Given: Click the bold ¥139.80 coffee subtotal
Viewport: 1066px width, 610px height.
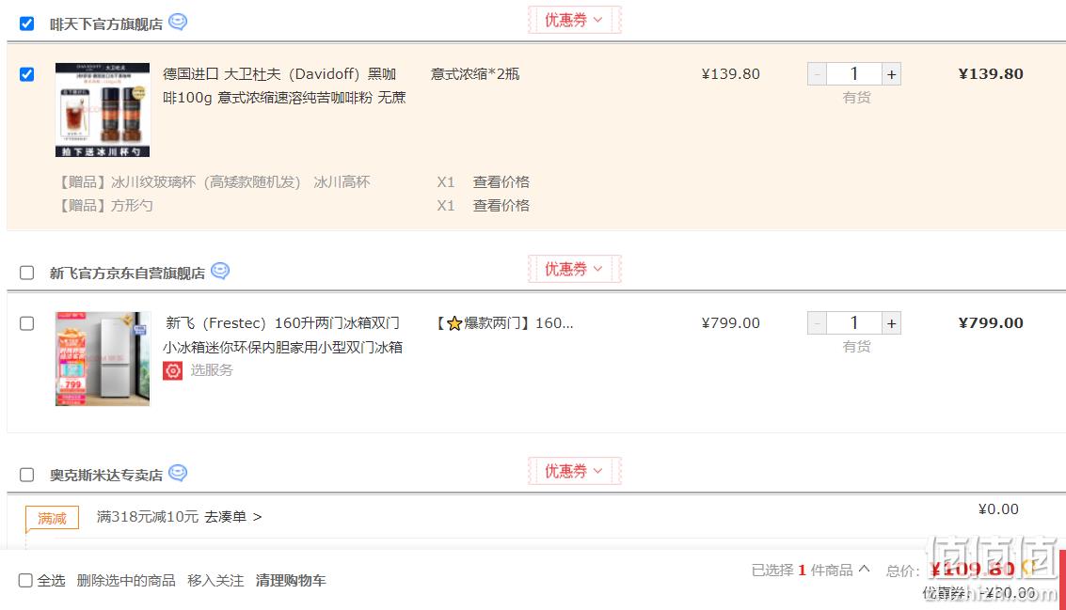Looking at the screenshot, I should pyautogui.click(x=991, y=74).
